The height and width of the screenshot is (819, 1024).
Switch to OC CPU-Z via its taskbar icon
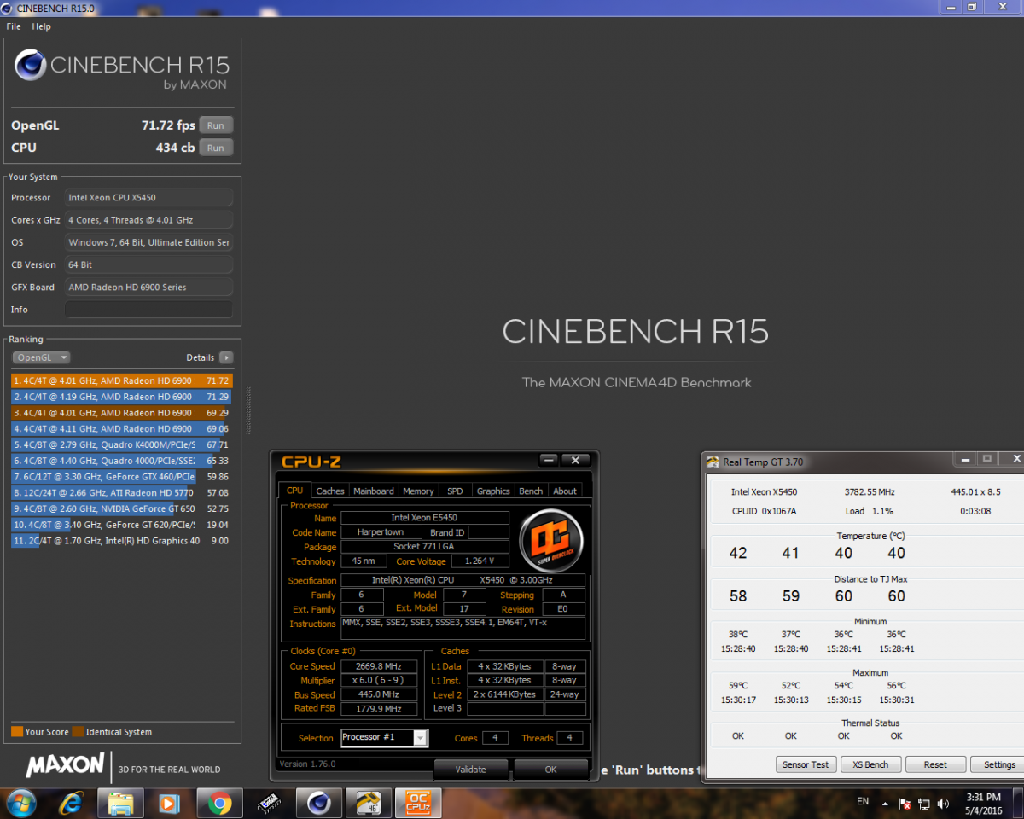coord(418,803)
